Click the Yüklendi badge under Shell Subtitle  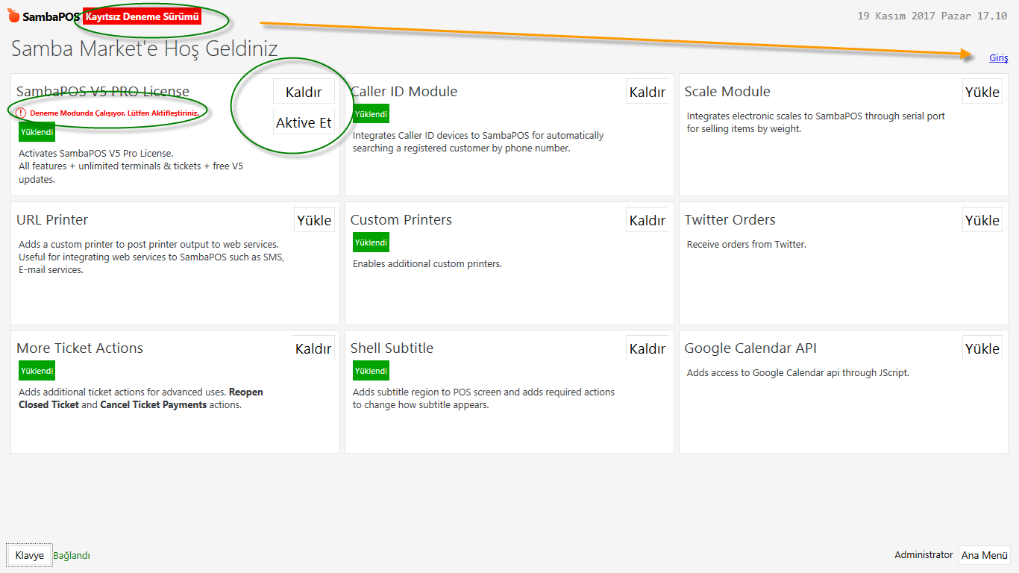coord(371,371)
